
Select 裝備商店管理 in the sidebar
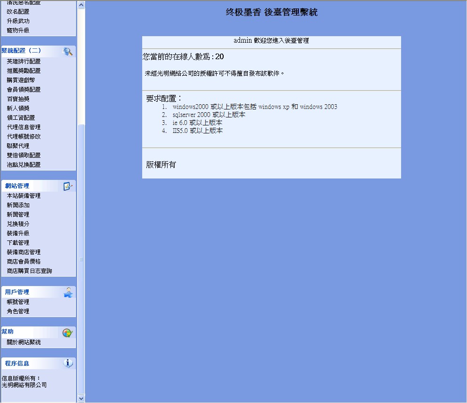(x=24, y=252)
